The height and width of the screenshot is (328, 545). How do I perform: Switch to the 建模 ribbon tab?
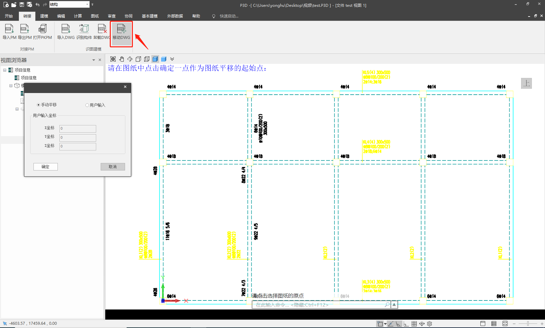[x=44, y=16]
